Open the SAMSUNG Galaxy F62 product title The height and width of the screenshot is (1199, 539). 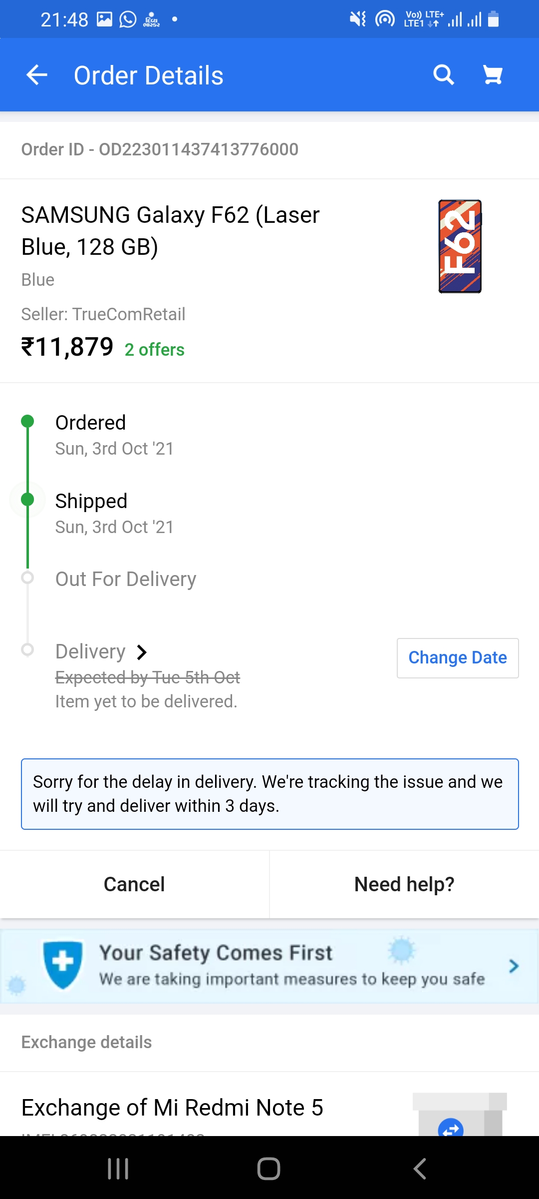point(170,231)
